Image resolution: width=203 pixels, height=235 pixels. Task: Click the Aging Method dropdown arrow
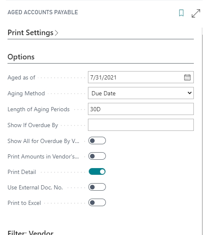189,93
